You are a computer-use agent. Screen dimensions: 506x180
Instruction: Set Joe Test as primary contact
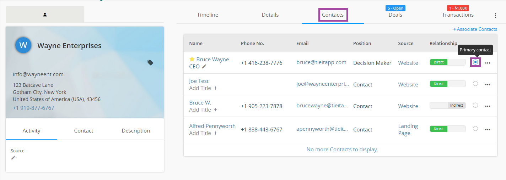coord(475,84)
